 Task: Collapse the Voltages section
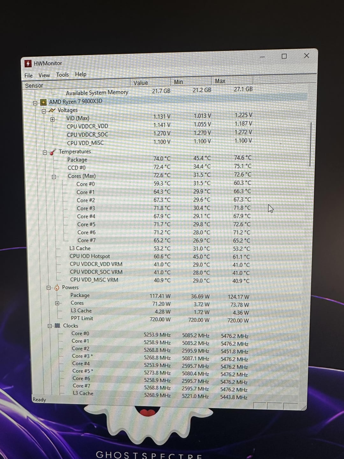click(44, 111)
